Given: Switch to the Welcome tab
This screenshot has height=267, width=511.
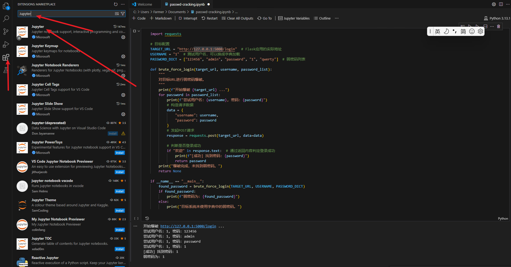Looking at the screenshot, I should [x=145, y=4].
